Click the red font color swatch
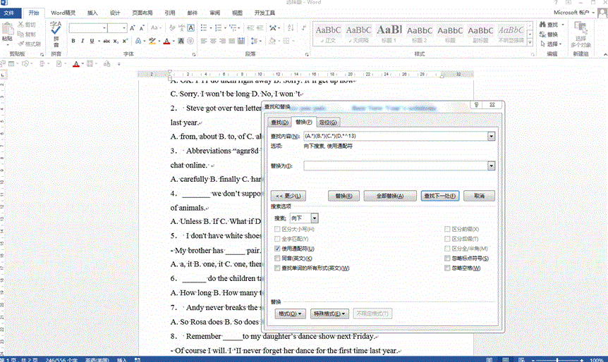This screenshot has width=608, height=362. click(x=166, y=42)
